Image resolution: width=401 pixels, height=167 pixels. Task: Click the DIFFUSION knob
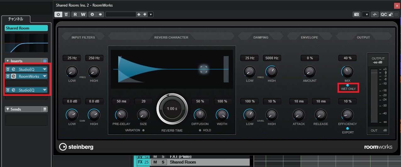[200, 115]
